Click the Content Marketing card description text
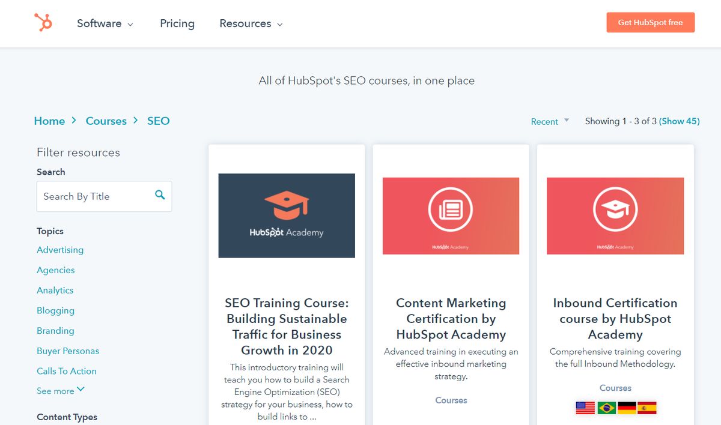 [451, 364]
